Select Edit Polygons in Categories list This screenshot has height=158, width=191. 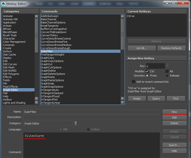[x=12, y=74]
